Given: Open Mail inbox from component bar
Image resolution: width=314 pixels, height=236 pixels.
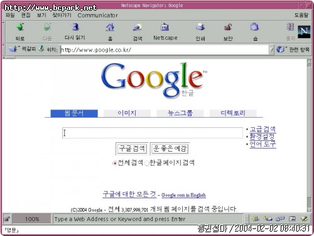Looking at the screenshot, I should pos(268,219).
